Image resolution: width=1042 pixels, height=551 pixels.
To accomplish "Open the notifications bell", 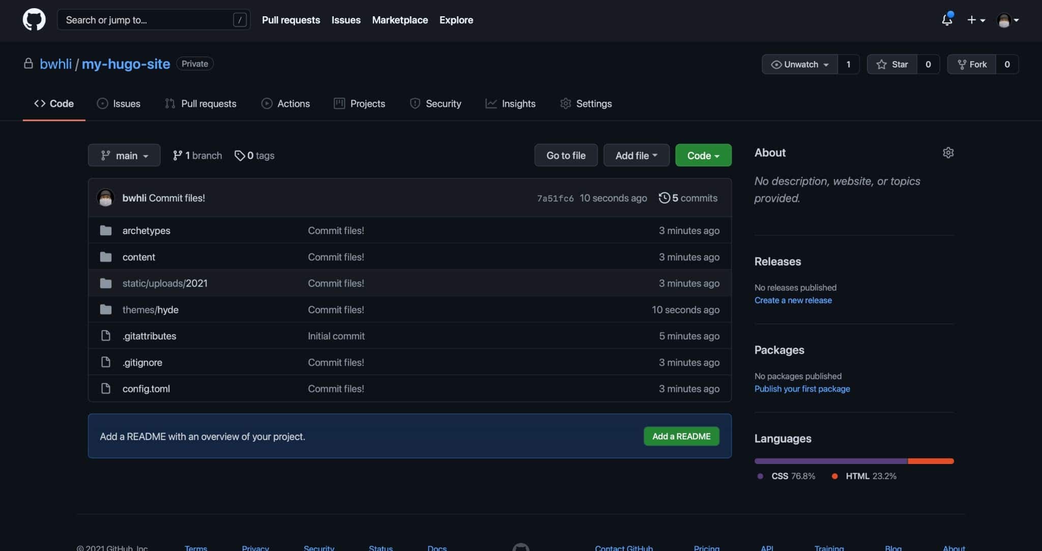I will click(x=946, y=20).
